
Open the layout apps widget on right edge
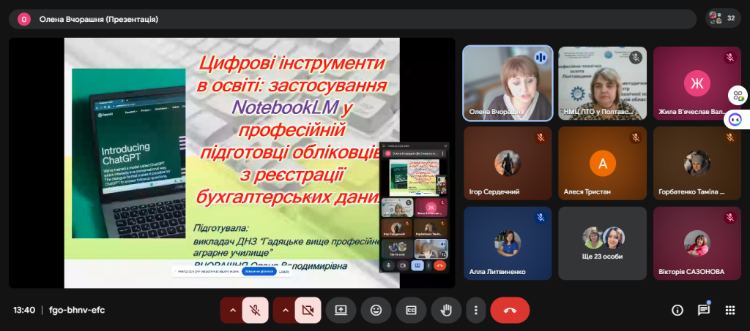tap(736, 96)
